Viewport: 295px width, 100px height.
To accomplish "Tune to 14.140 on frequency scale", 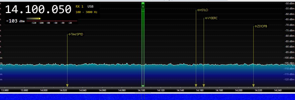I will [x=180, y=90].
